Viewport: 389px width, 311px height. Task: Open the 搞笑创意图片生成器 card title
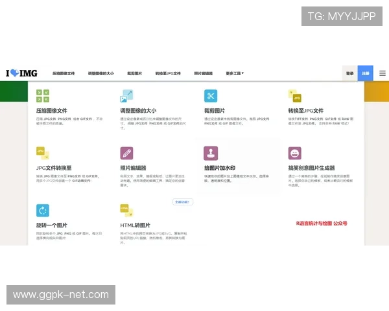[x=312, y=168]
